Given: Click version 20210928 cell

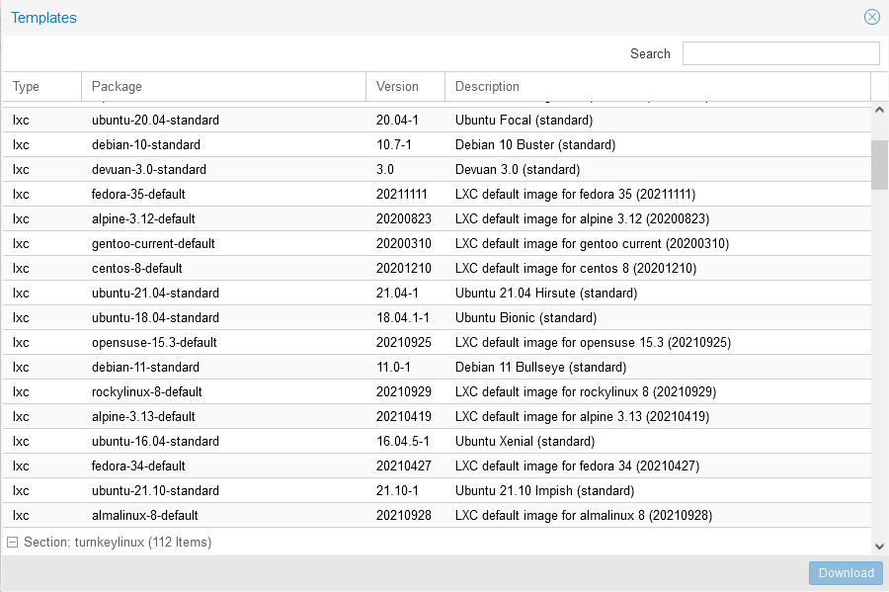Looking at the screenshot, I should pos(404,516).
